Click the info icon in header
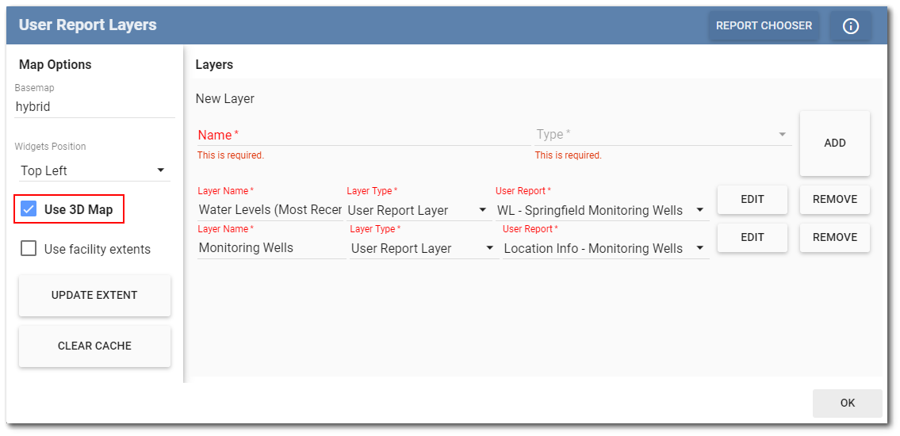 coord(850,26)
